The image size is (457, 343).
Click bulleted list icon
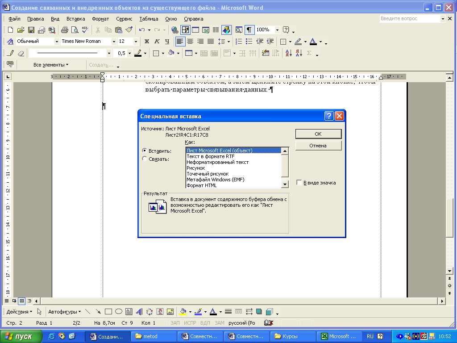point(249,42)
